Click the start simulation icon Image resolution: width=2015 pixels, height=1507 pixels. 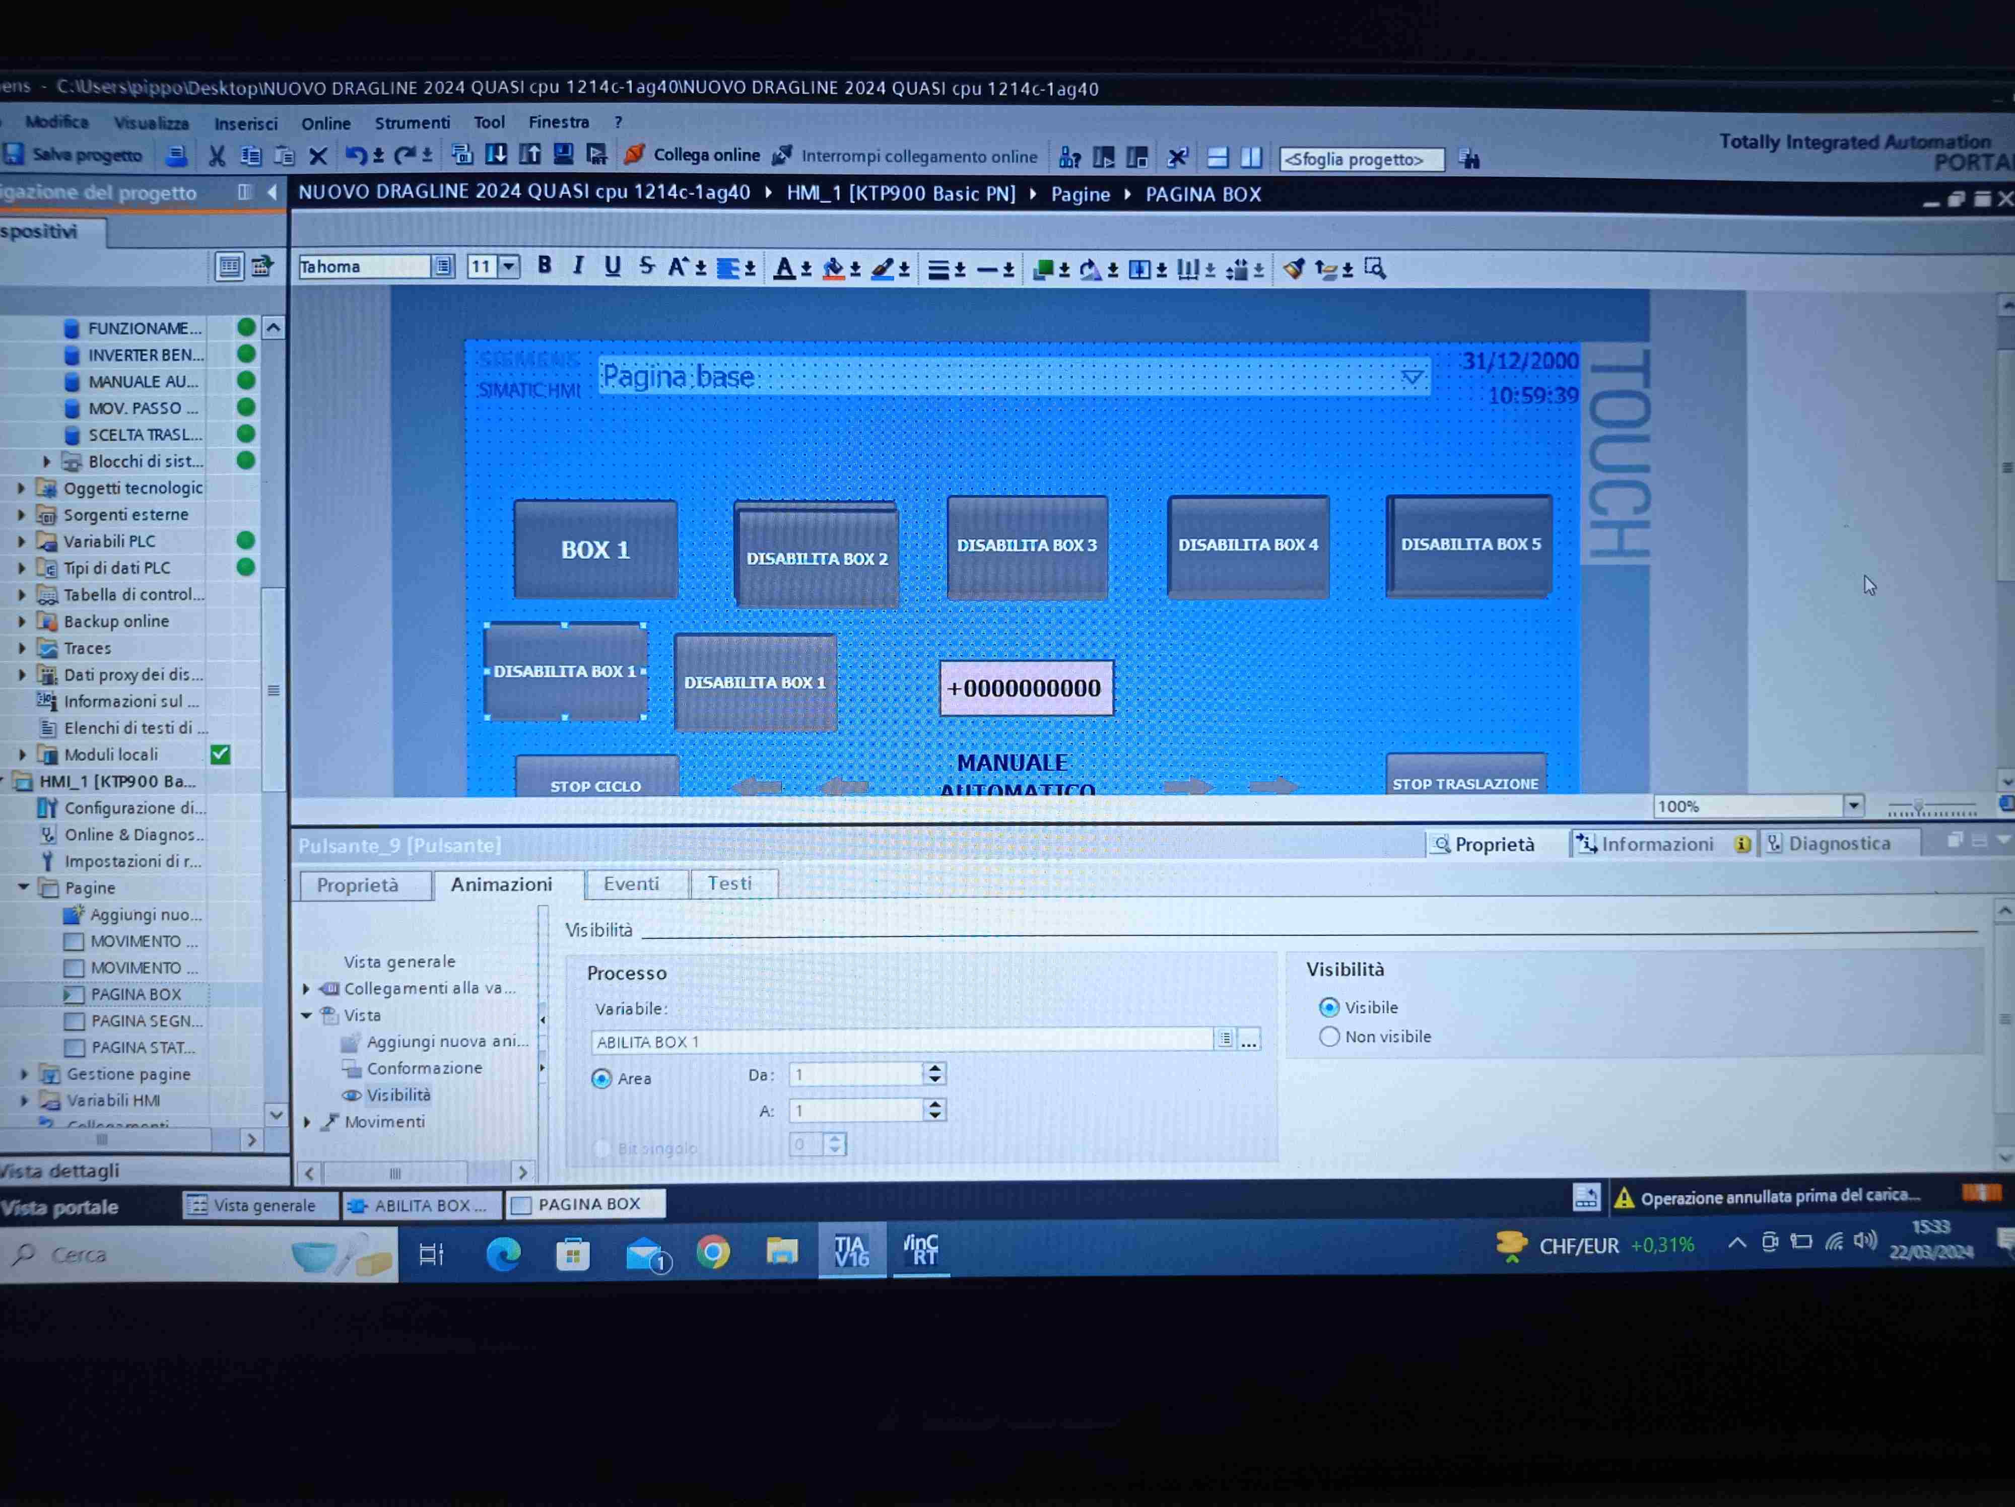tap(597, 154)
